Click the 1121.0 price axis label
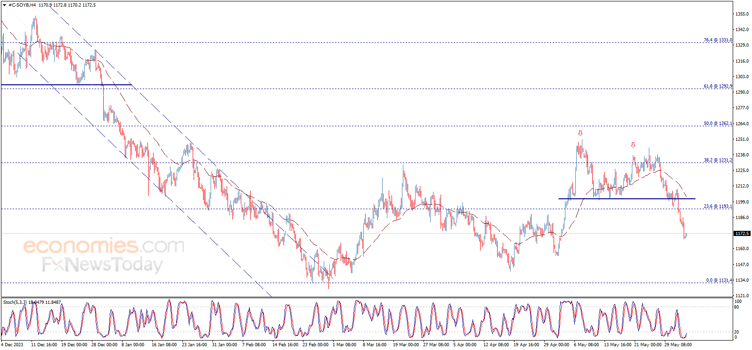This screenshot has height=350, width=752. tap(742, 296)
